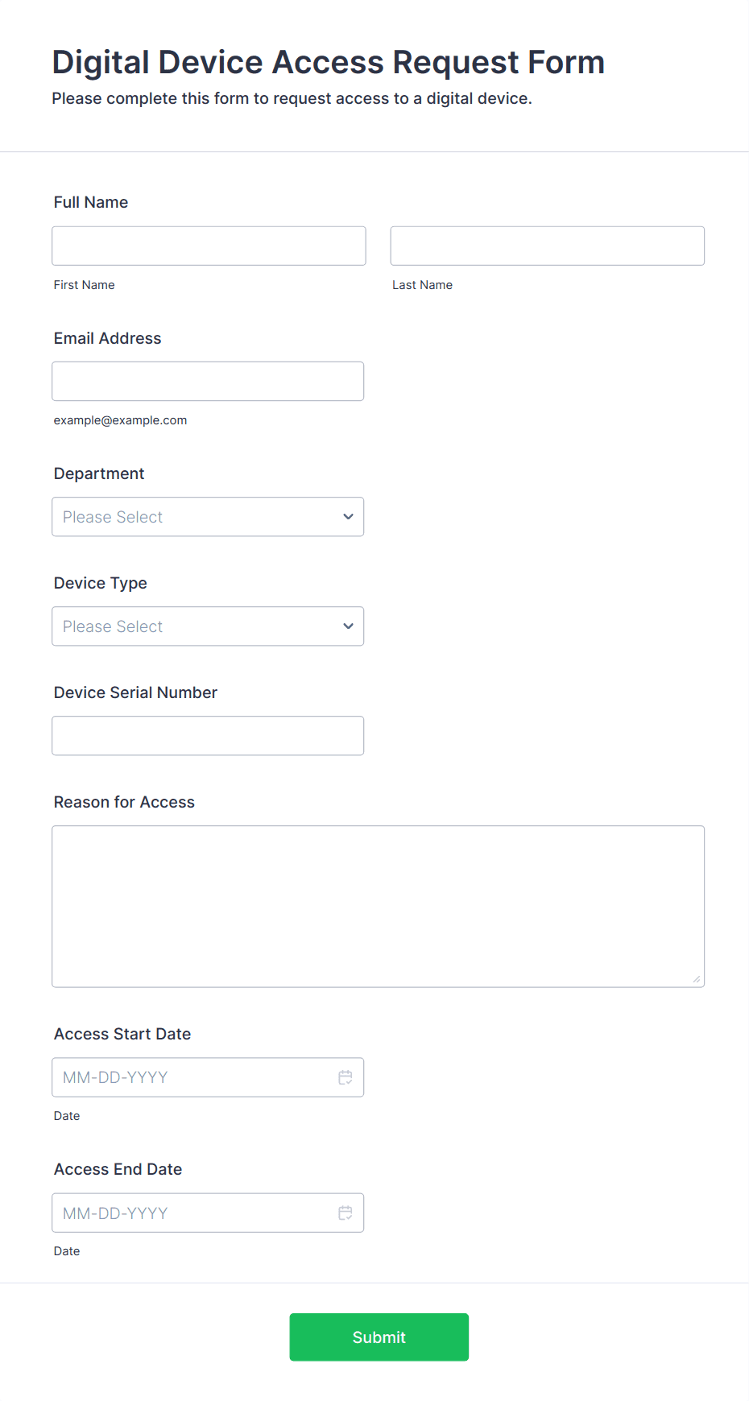
Task: Click into the Email Address field
Action: click(208, 381)
